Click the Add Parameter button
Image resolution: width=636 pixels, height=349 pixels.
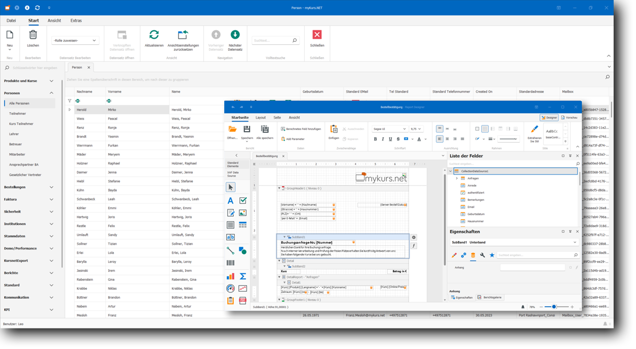(x=293, y=139)
